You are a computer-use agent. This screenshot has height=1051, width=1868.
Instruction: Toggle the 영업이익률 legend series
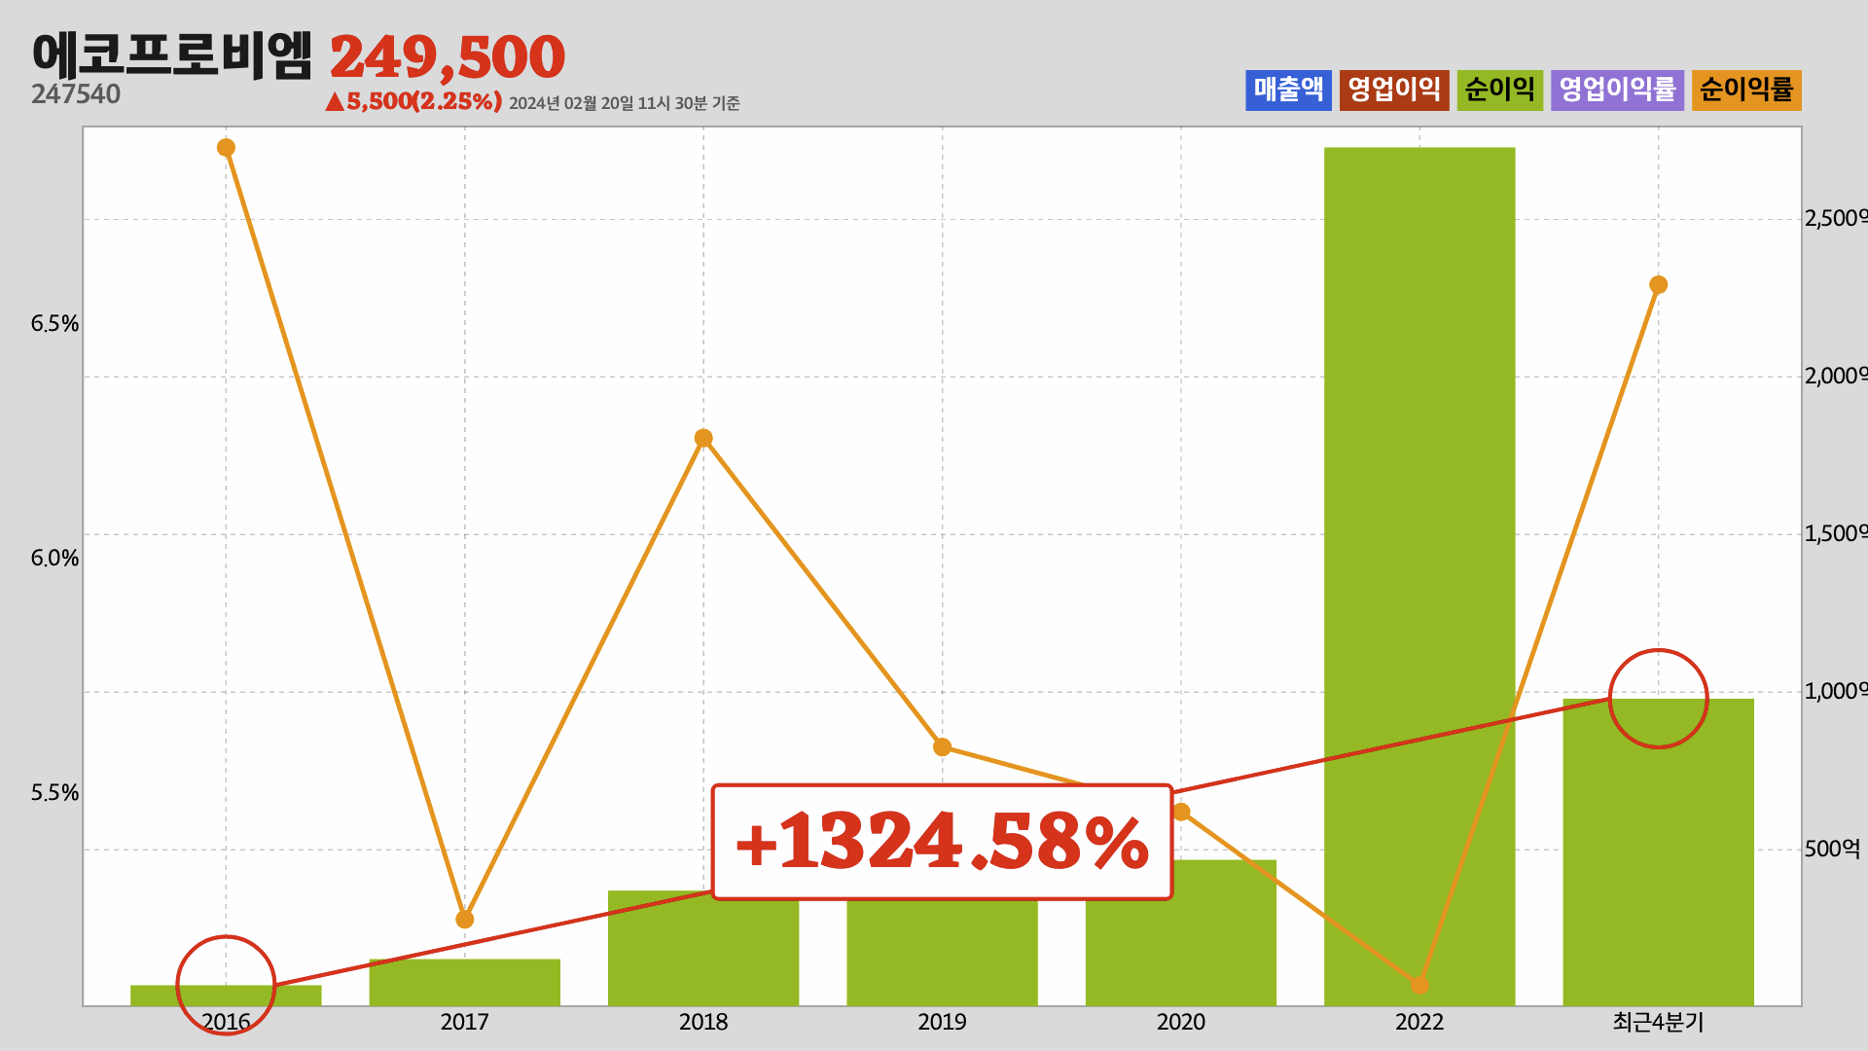(1617, 90)
